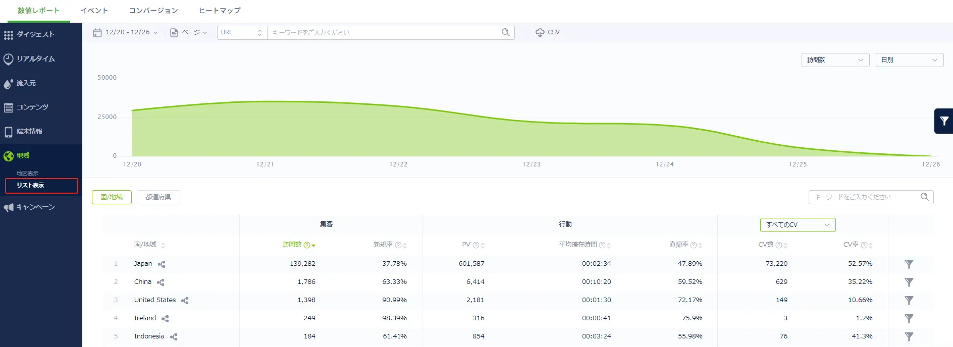Toggle to 国/地域 view
This screenshot has height=347, width=953.
click(x=112, y=197)
